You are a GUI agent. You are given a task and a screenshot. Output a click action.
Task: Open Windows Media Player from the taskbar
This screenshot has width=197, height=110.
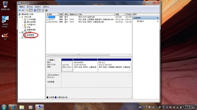(x=30, y=107)
